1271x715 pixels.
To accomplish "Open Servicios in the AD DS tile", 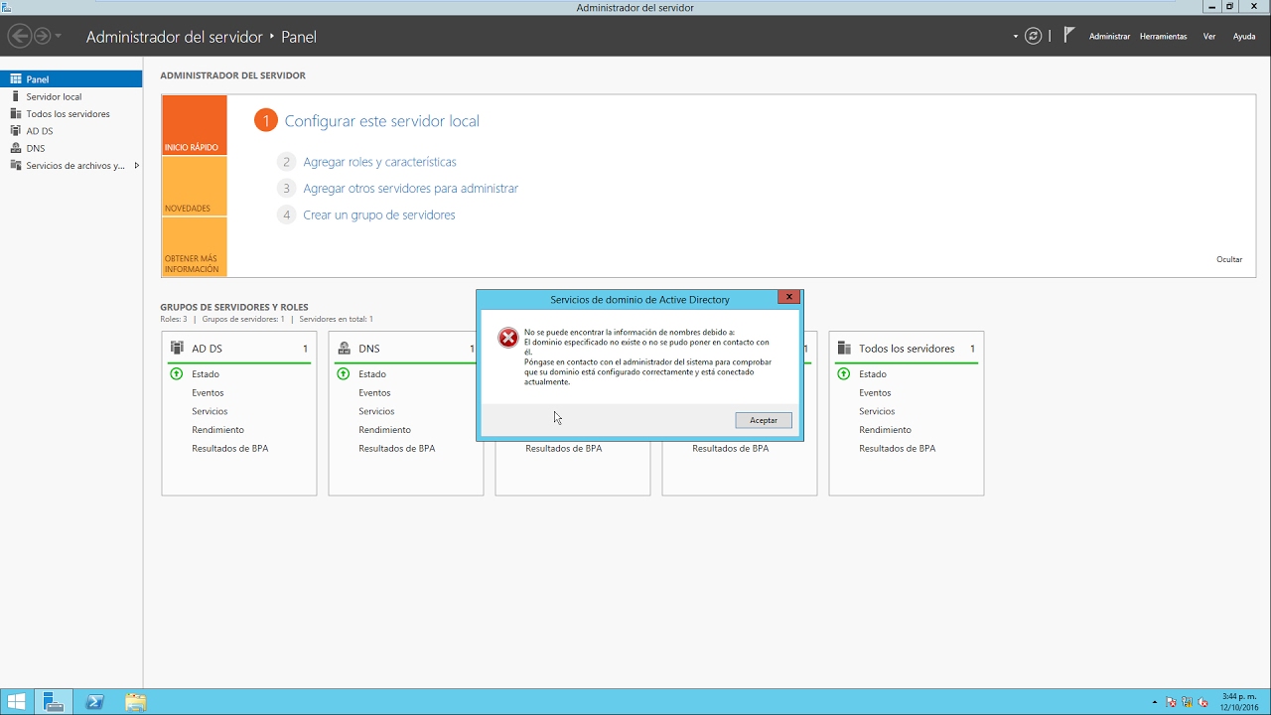I will 210,411.
